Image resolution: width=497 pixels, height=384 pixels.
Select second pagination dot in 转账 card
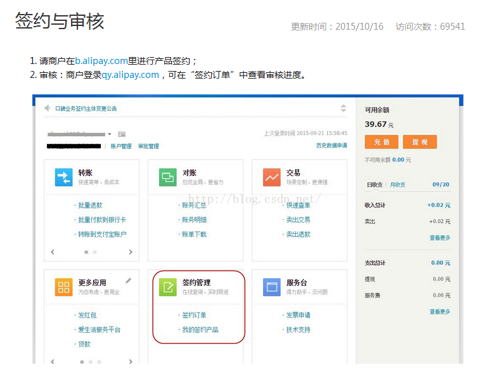click(x=95, y=252)
